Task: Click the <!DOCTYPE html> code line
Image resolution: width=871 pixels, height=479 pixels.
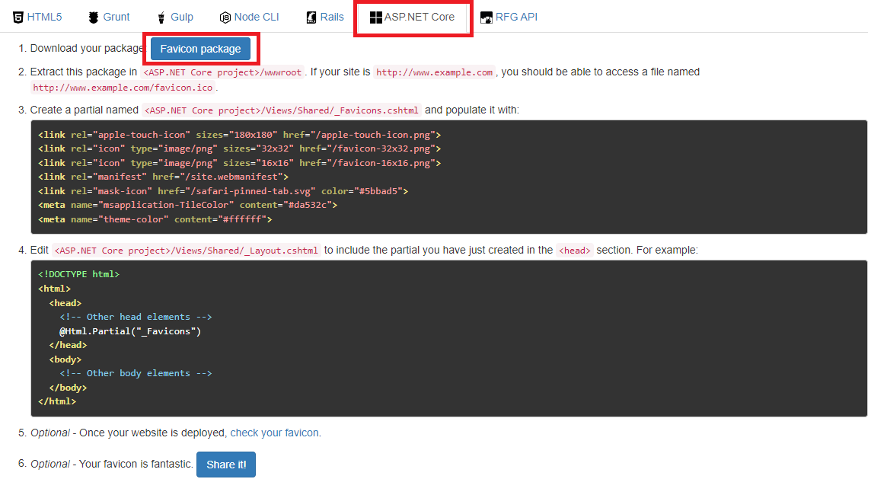Action: (x=79, y=274)
